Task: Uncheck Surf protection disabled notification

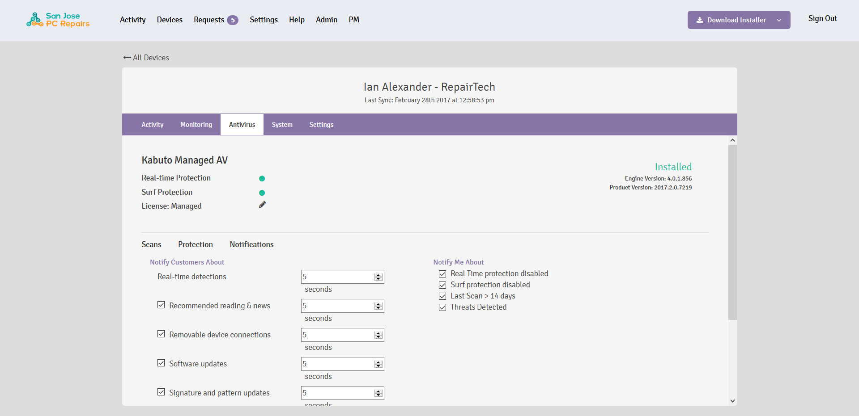Action: [442, 285]
